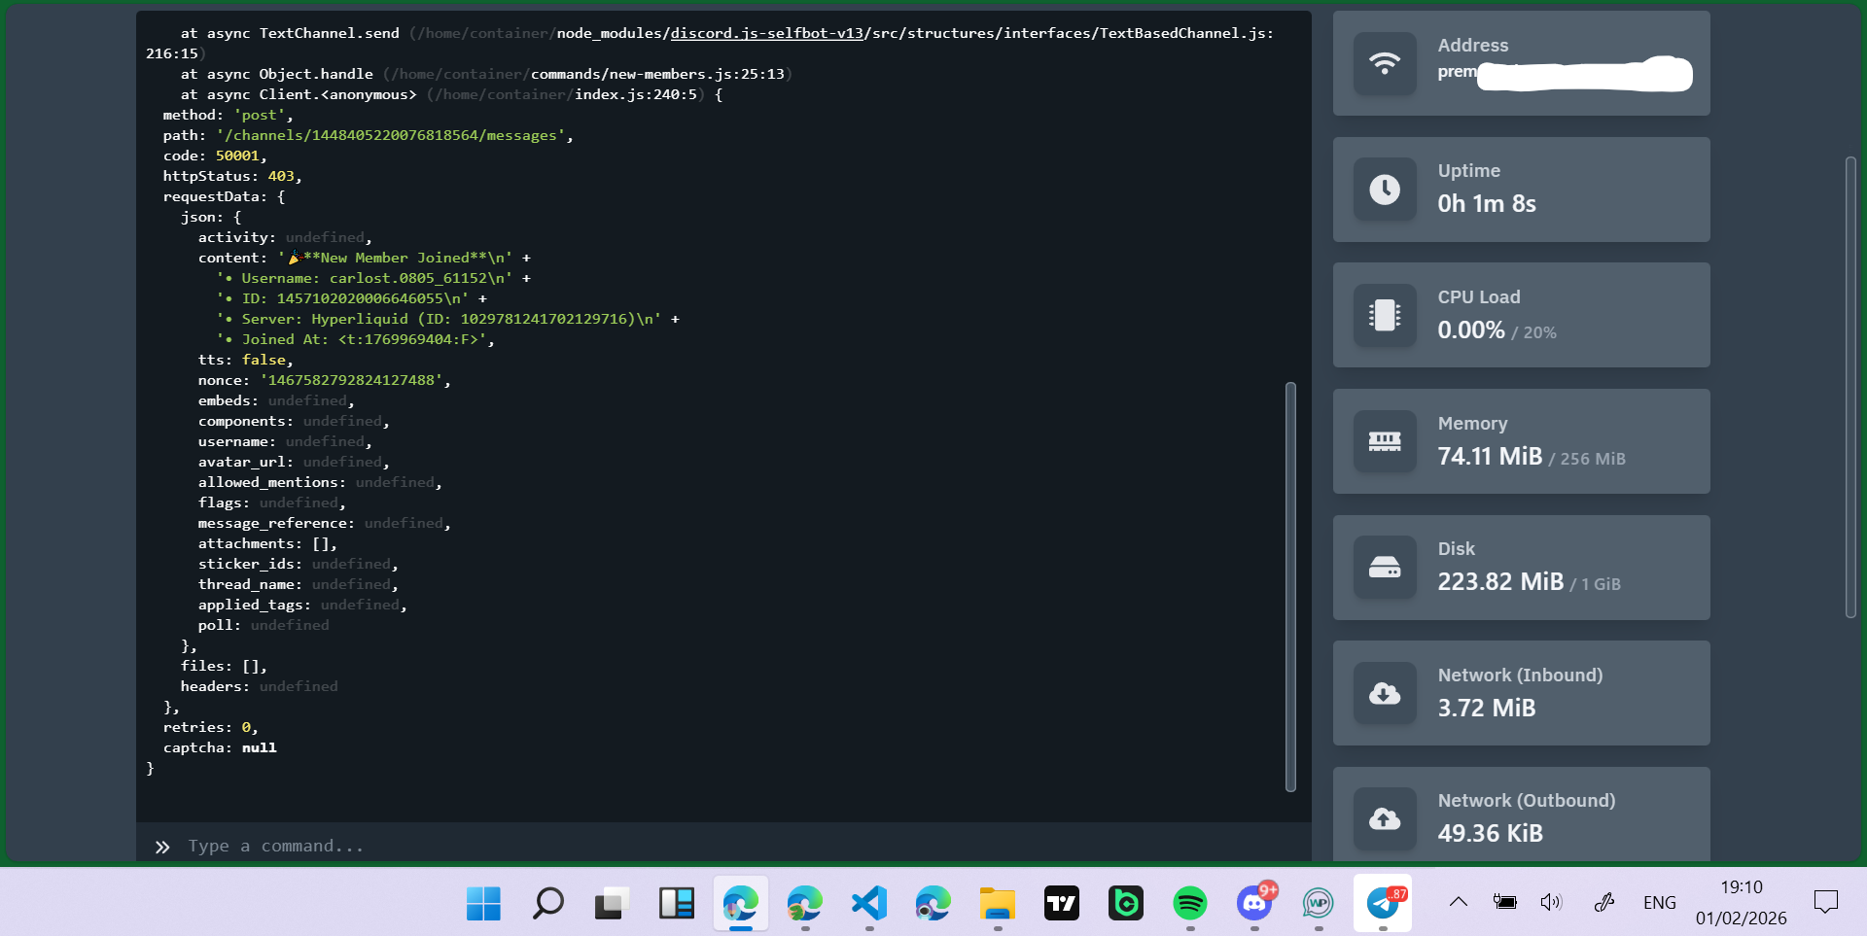Open Visual Studio Code from taskbar
The height and width of the screenshot is (936, 1867).
(x=869, y=903)
